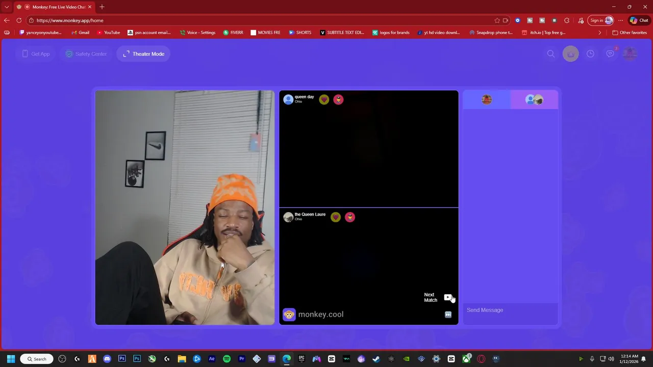
Task: Open the itch.io bookmark
Action: 544,33
